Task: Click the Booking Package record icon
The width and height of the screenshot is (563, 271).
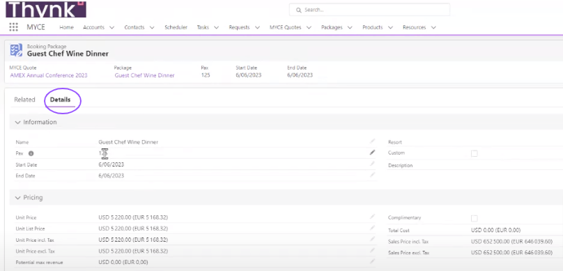Action: pos(16,50)
